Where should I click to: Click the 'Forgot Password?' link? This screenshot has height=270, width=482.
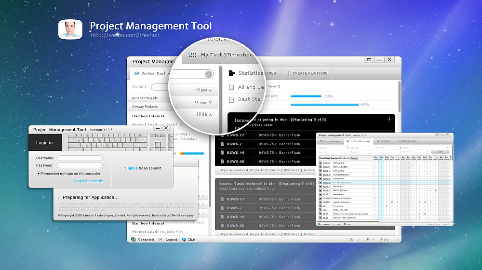88,181
